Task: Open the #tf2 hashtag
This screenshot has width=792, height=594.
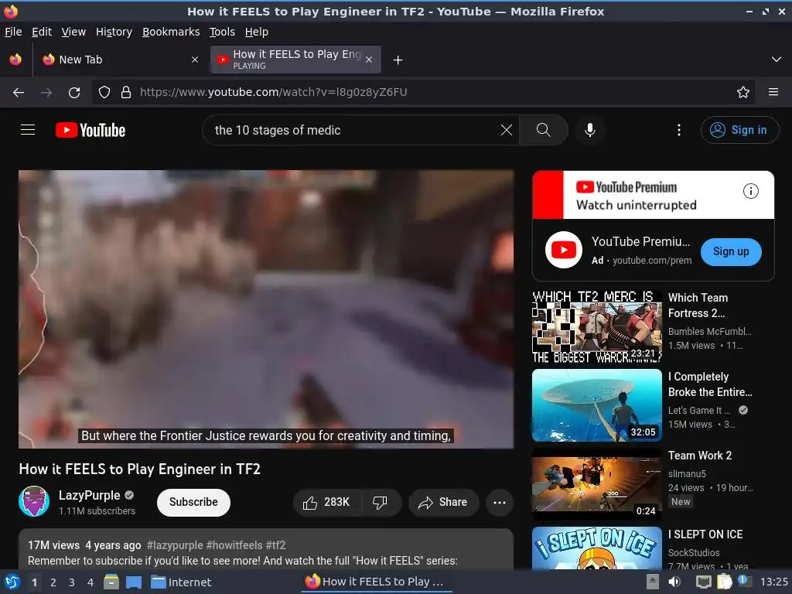Action: point(276,545)
